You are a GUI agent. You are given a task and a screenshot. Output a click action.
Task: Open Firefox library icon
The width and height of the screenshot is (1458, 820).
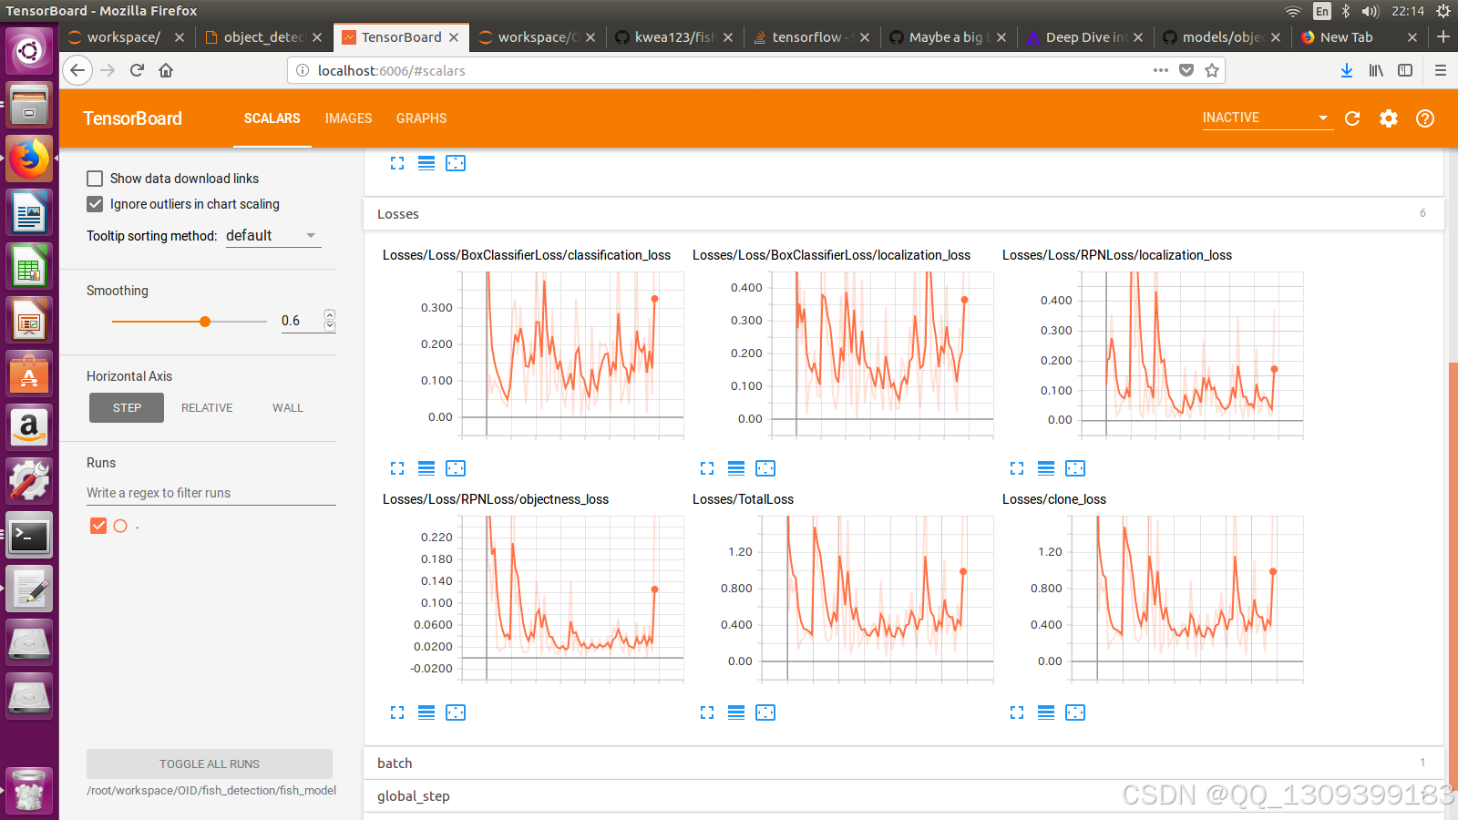(1376, 70)
